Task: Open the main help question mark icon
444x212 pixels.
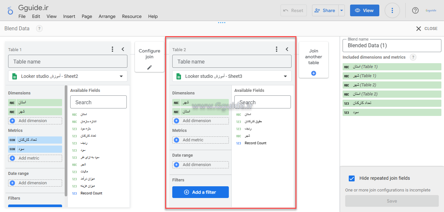Action: coord(415,10)
